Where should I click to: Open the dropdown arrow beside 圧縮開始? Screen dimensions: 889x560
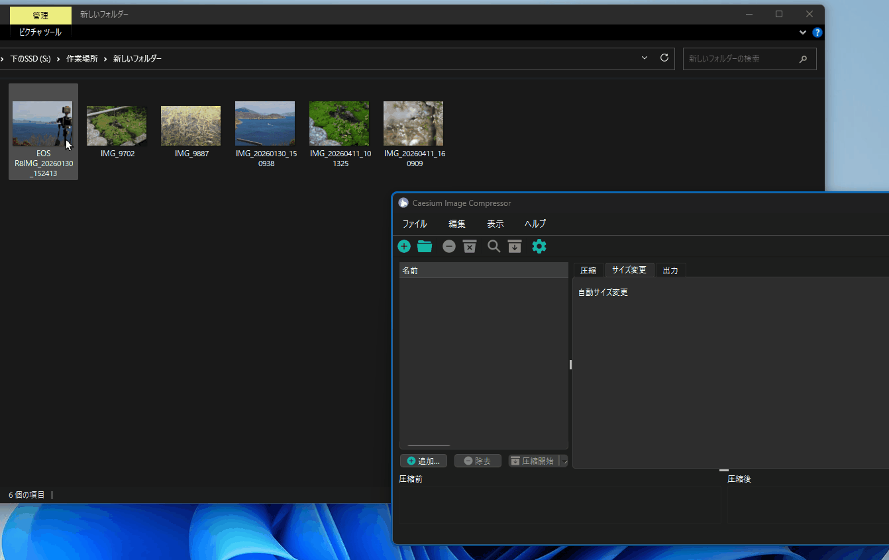tap(564, 461)
